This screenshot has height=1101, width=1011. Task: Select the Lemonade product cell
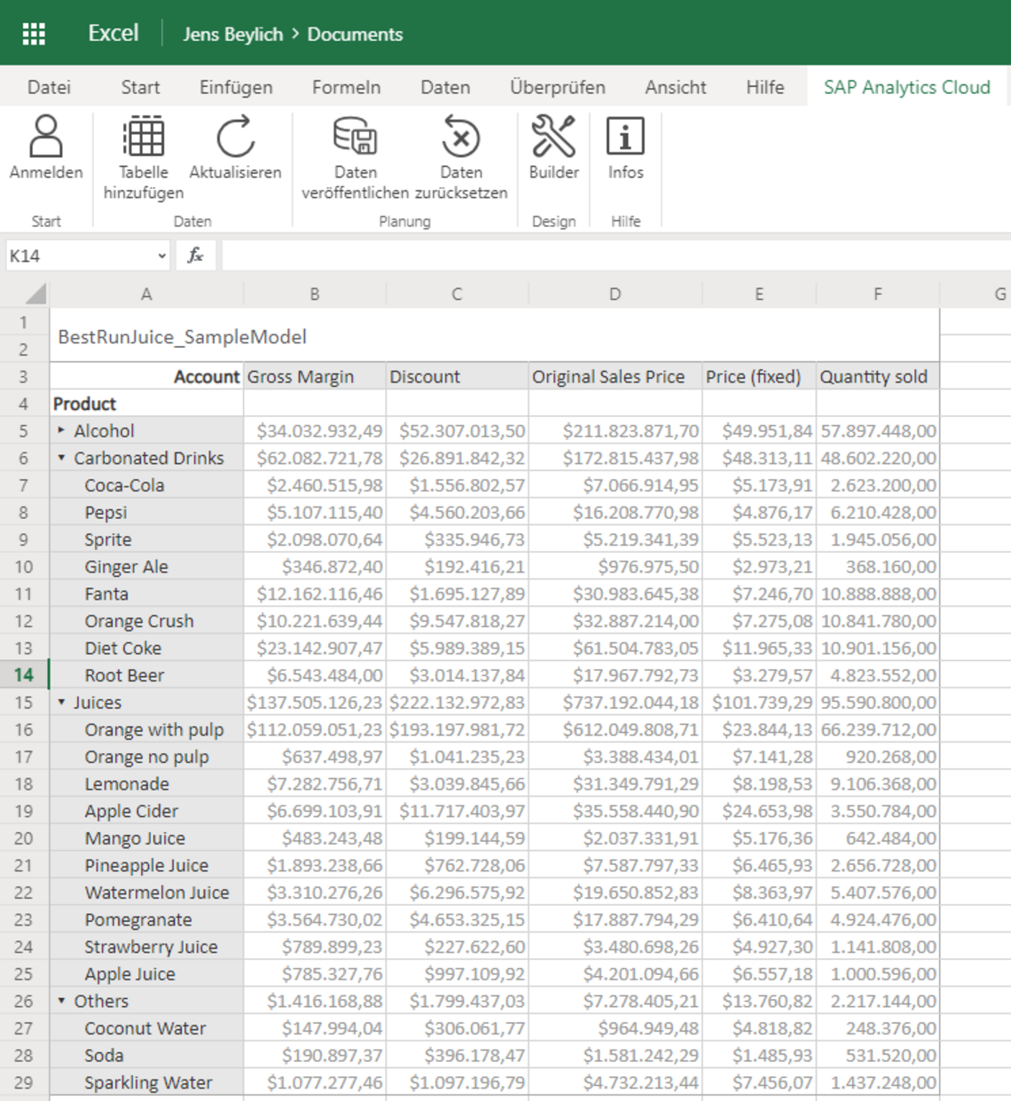146,783
